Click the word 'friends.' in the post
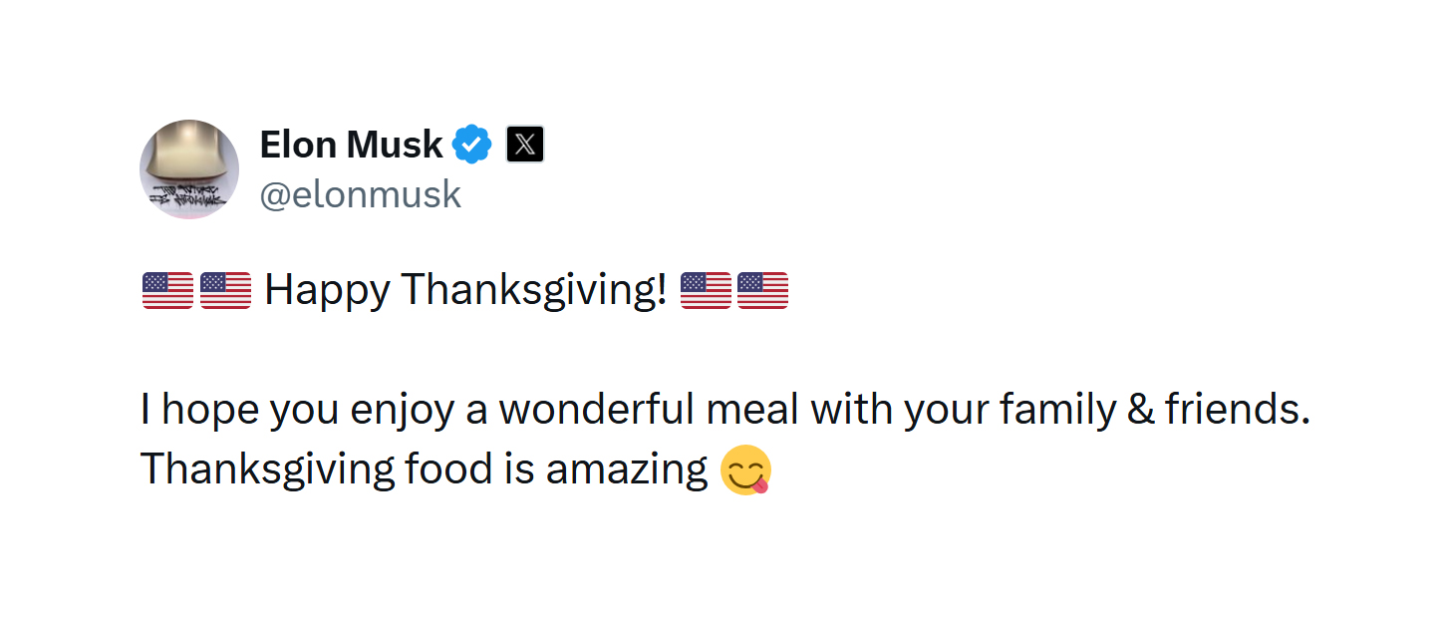 (1237, 410)
